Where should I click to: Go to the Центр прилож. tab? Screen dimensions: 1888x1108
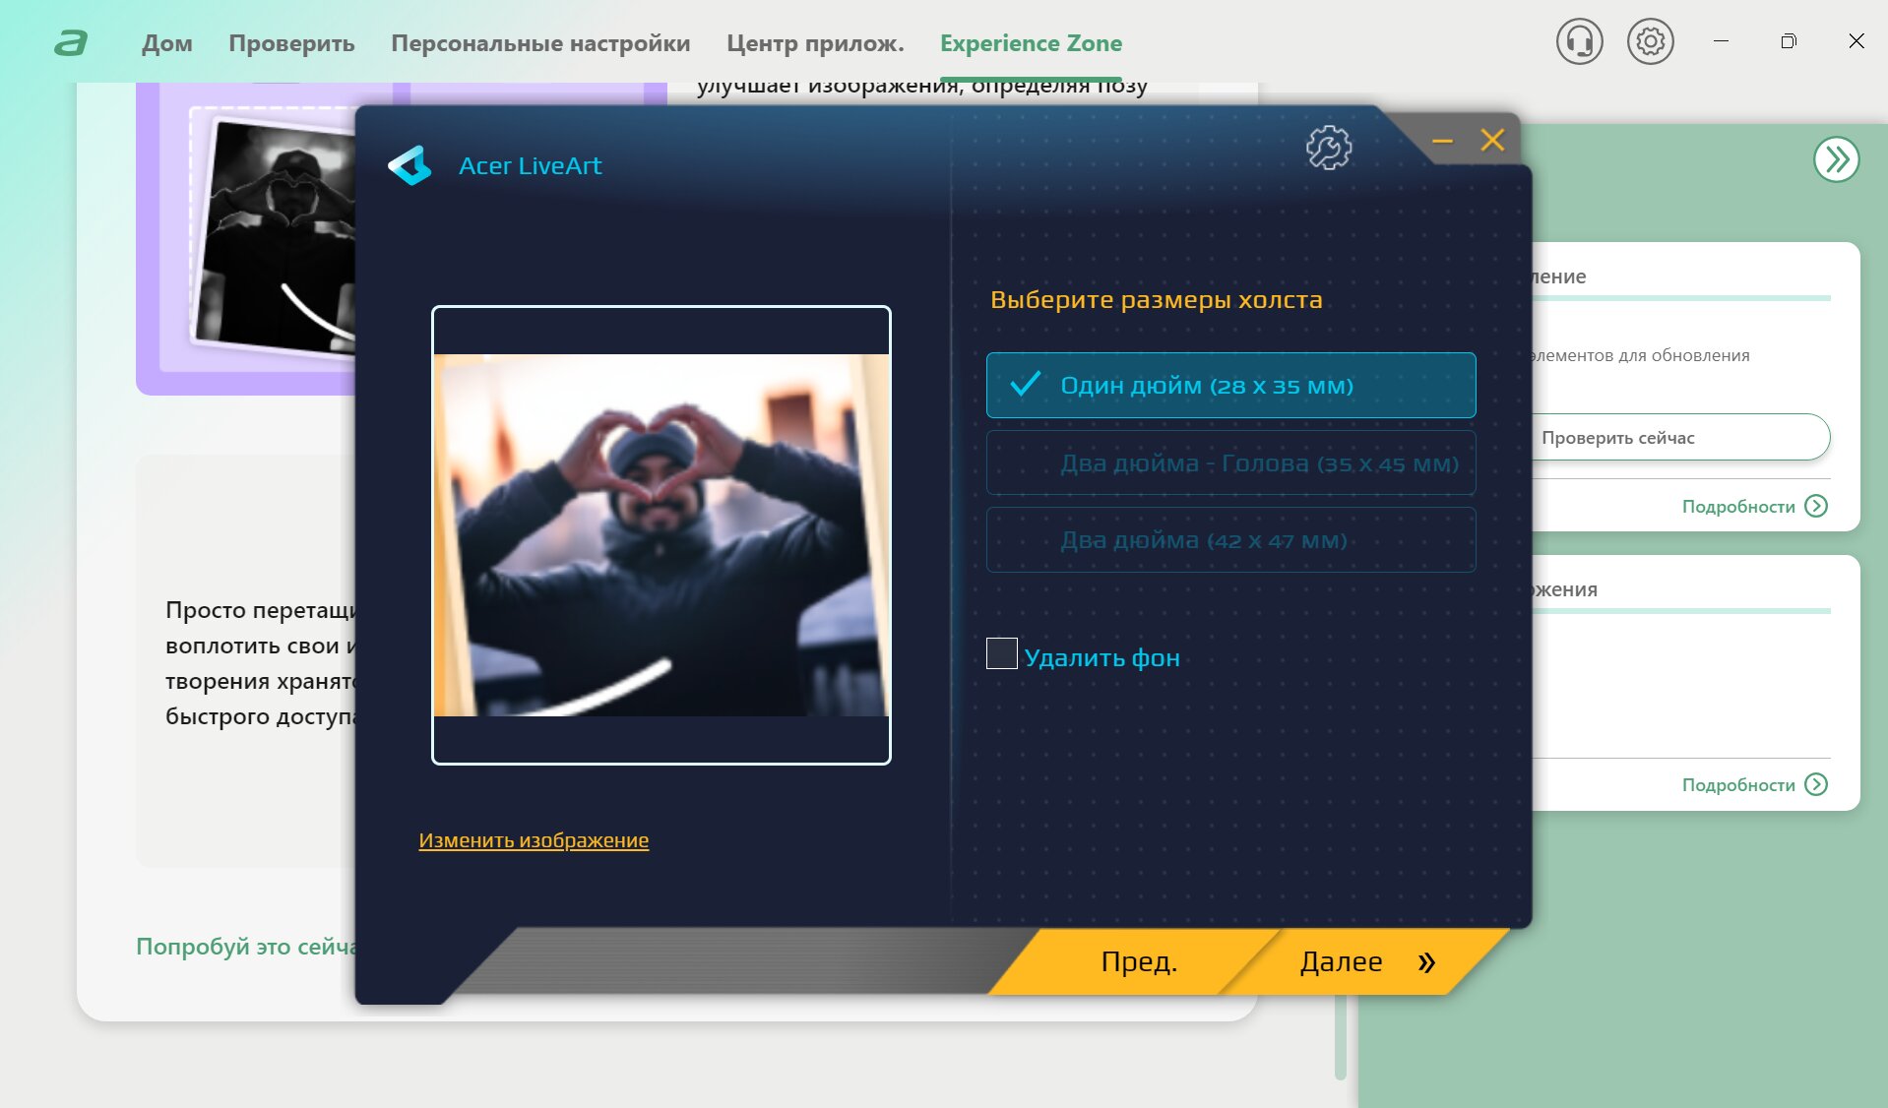point(815,43)
